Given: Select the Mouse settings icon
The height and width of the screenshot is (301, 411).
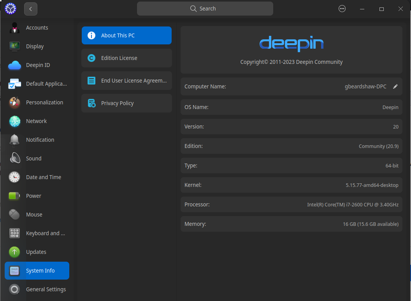Looking at the screenshot, I should (15, 215).
